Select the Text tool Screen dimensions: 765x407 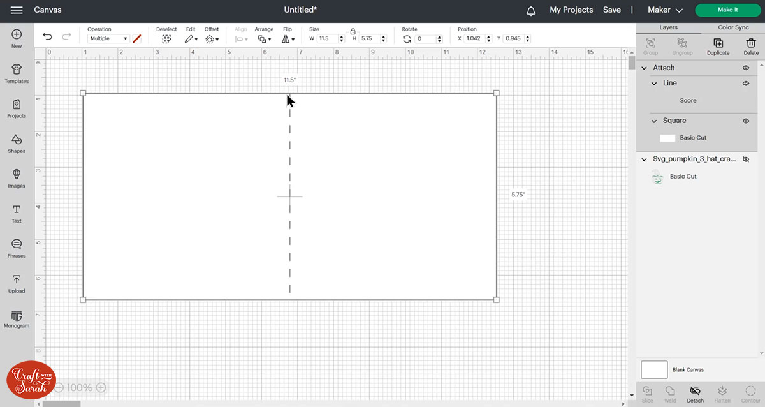[x=17, y=213]
